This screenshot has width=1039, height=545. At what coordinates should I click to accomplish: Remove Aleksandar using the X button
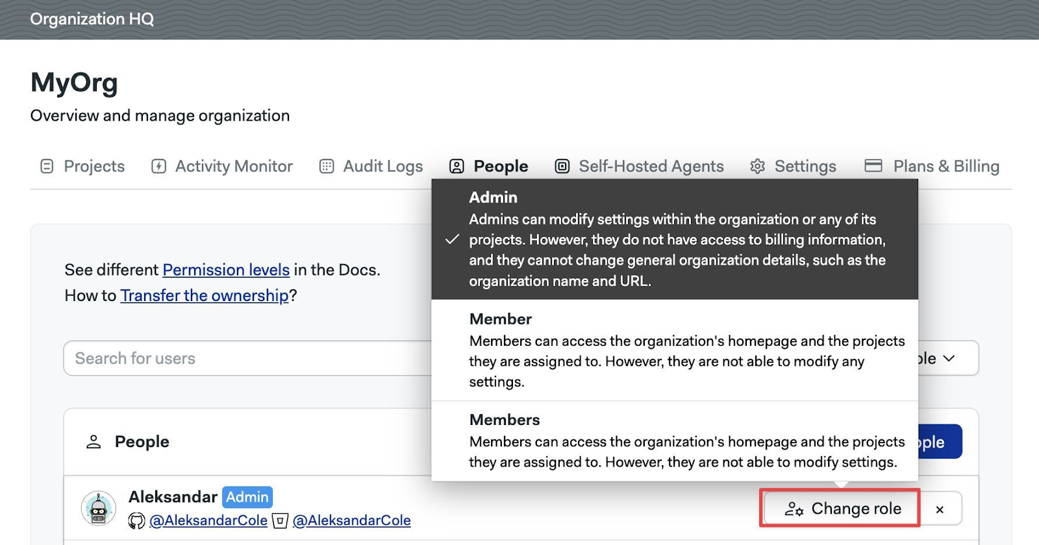(940, 509)
